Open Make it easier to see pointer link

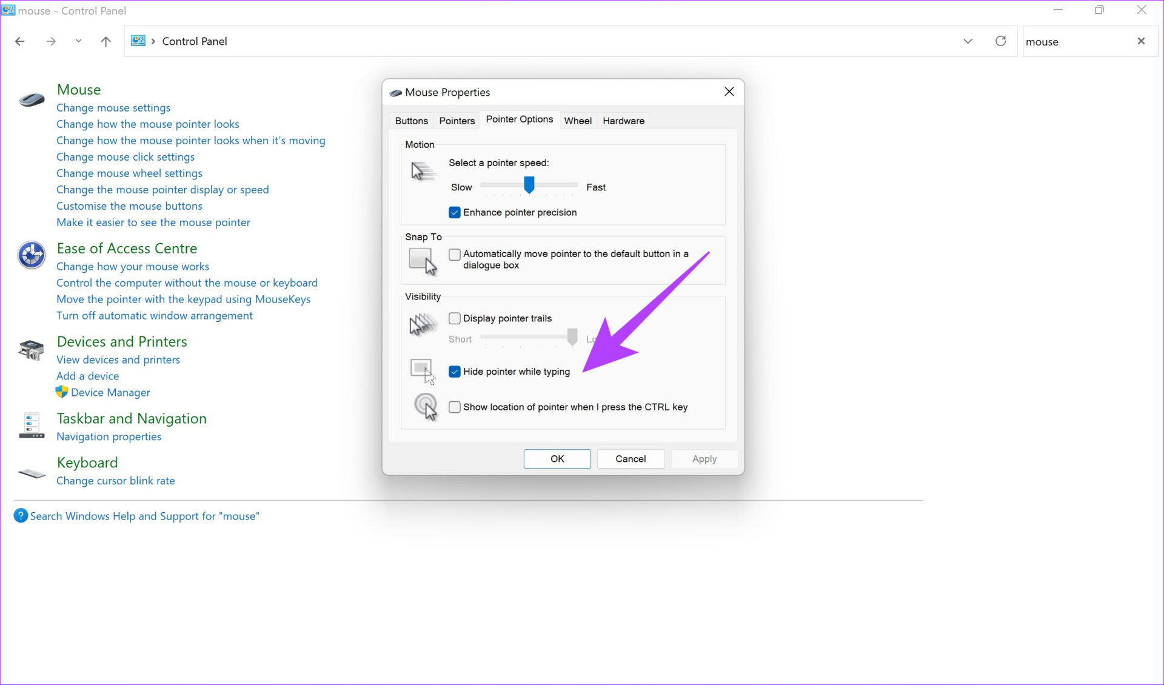pos(153,222)
